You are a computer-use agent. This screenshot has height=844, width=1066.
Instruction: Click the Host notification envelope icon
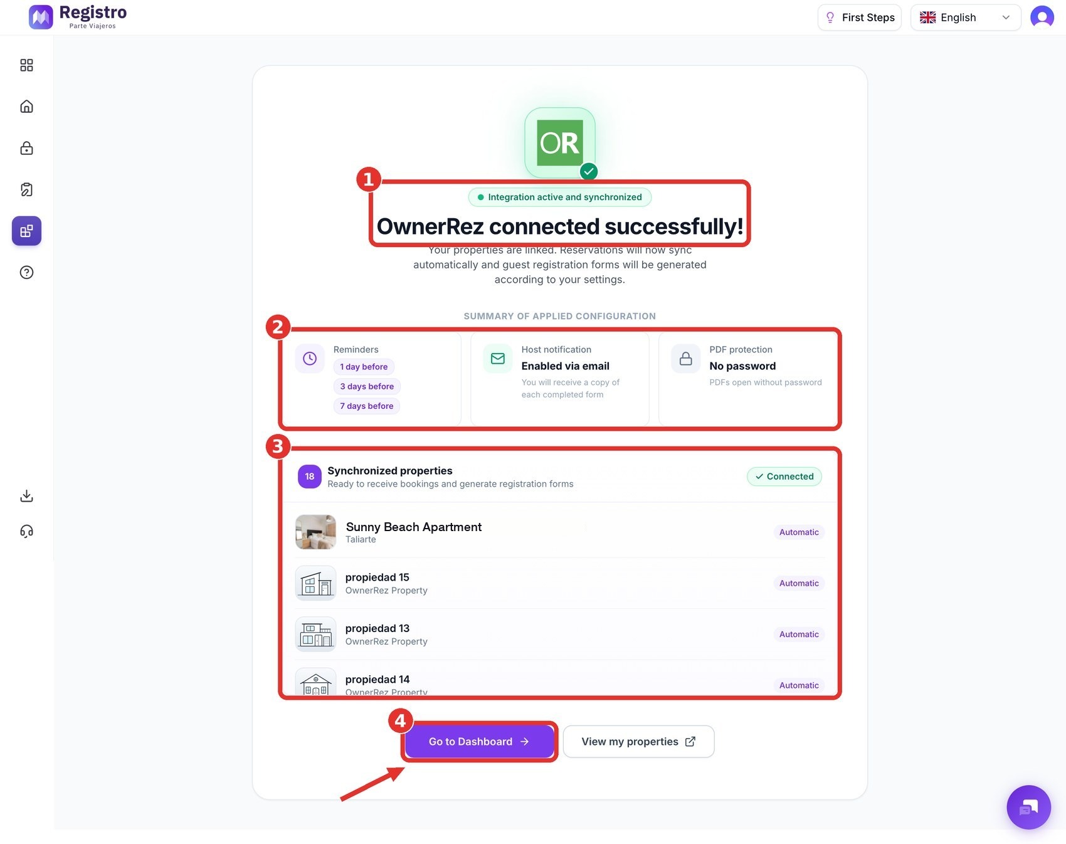(498, 359)
